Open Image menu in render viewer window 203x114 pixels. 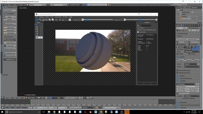[x=47, y=17]
